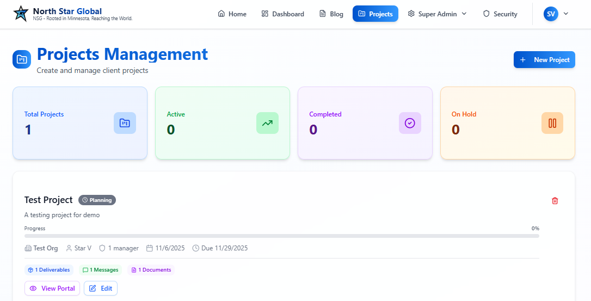Click the Test Project title
The width and height of the screenshot is (591, 301).
(x=48, y=200)
